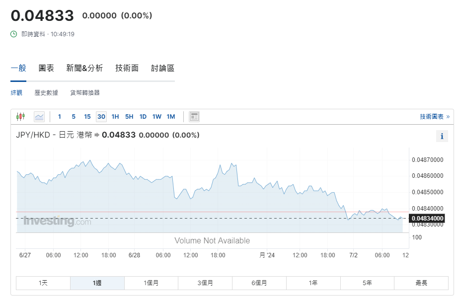The width and height of the screenshot is (460, 302).
Task: Select the 5年 time range
Action: coord(367,283)
